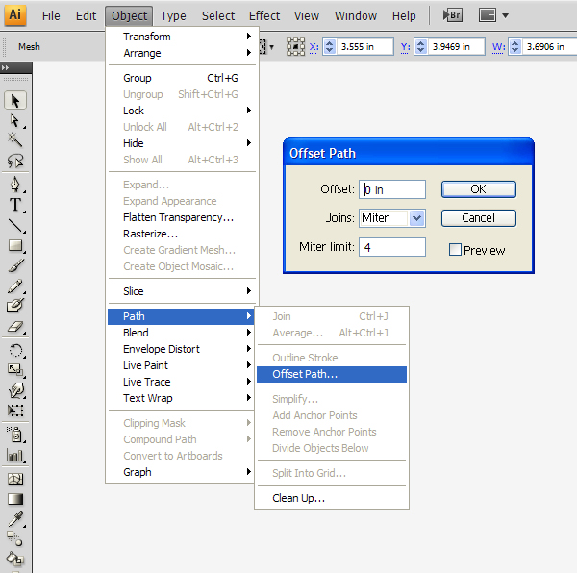
Task: Select the Live Paint Bucket tool
Action: coord(15,559)
